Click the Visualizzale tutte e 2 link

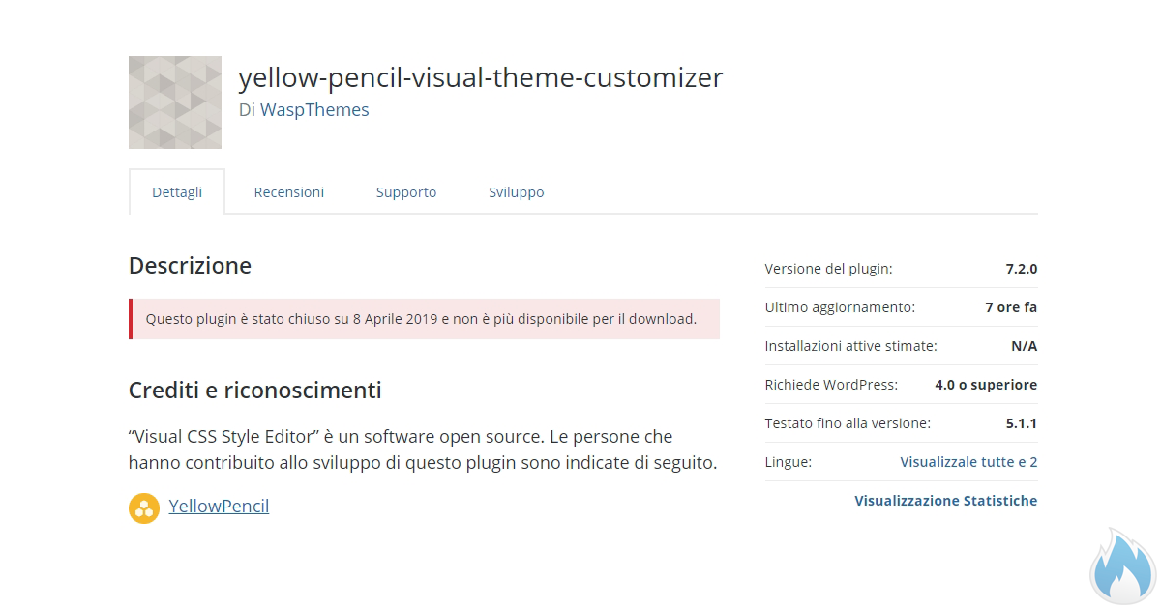pyautogui.click(x=968, y=462)
